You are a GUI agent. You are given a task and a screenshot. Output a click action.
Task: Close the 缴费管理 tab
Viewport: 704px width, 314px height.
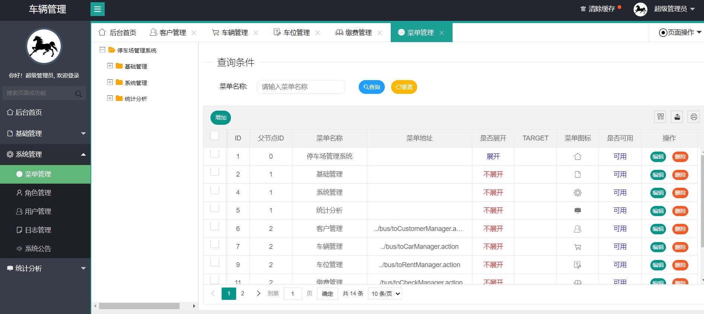[379, 33]
